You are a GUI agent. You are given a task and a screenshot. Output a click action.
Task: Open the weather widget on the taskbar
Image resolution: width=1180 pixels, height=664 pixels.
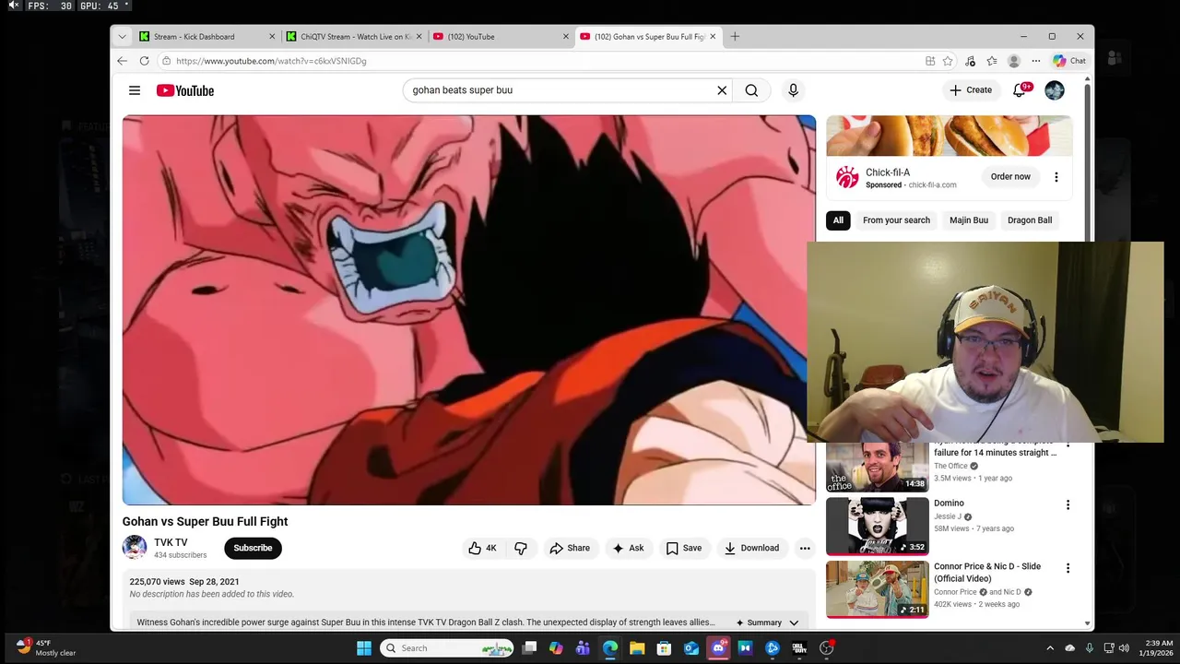point(48,647)
